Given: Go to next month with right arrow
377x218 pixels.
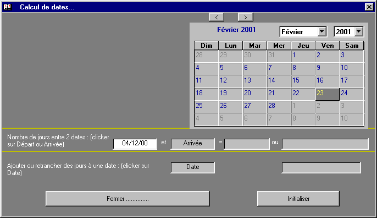Looking at the screenshot, I should click(x=245, y=17).
